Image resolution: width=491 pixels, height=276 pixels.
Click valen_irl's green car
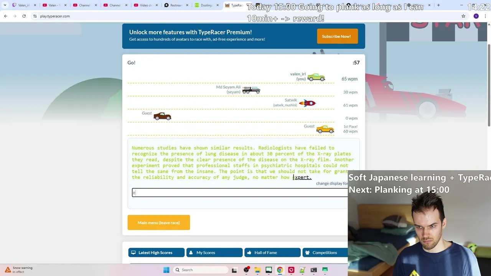316,77
